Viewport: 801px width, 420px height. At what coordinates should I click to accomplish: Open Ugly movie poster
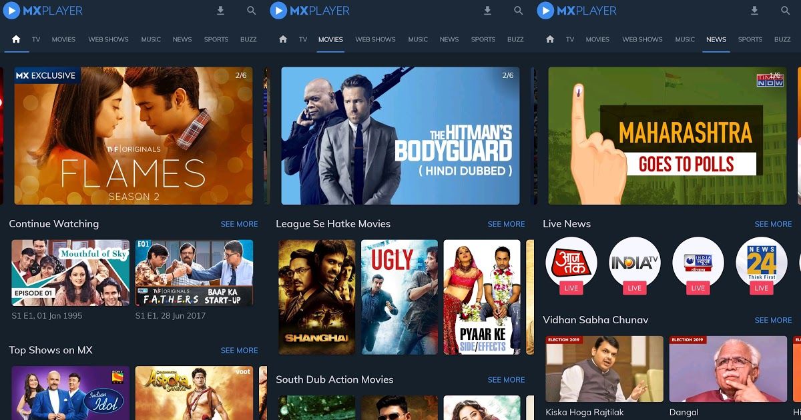[399, 297]
